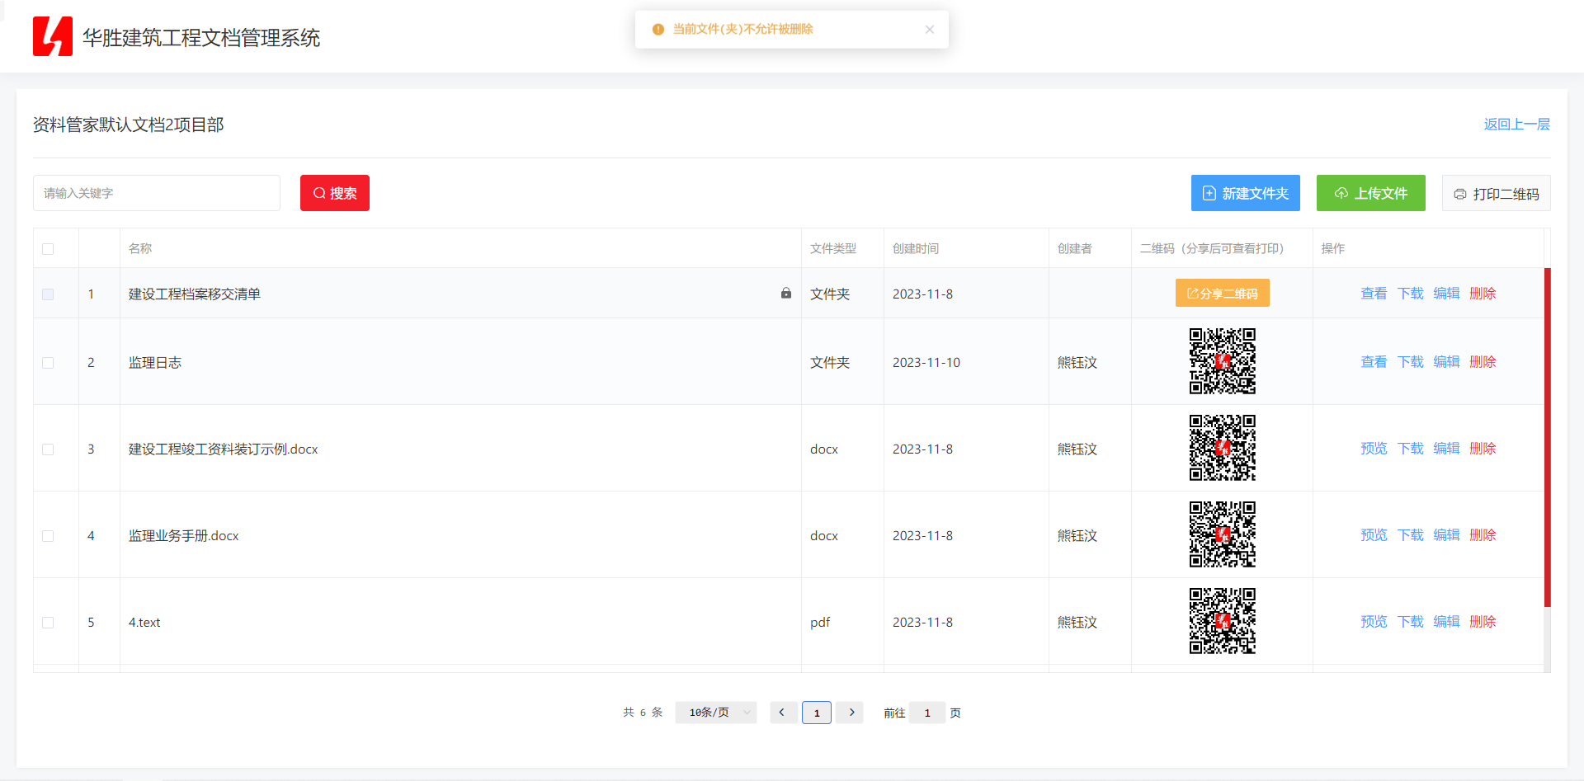1584x781 pixels.
Task: Tick checkbox for 4.text row
Action: pos(48,623)
